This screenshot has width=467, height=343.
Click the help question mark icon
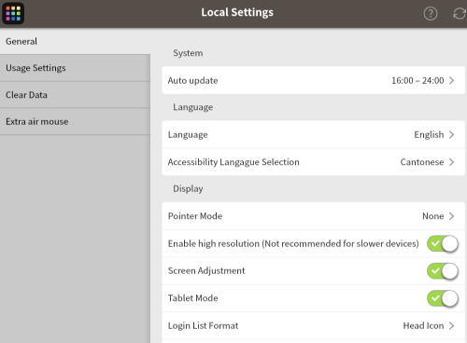(431, 14)
